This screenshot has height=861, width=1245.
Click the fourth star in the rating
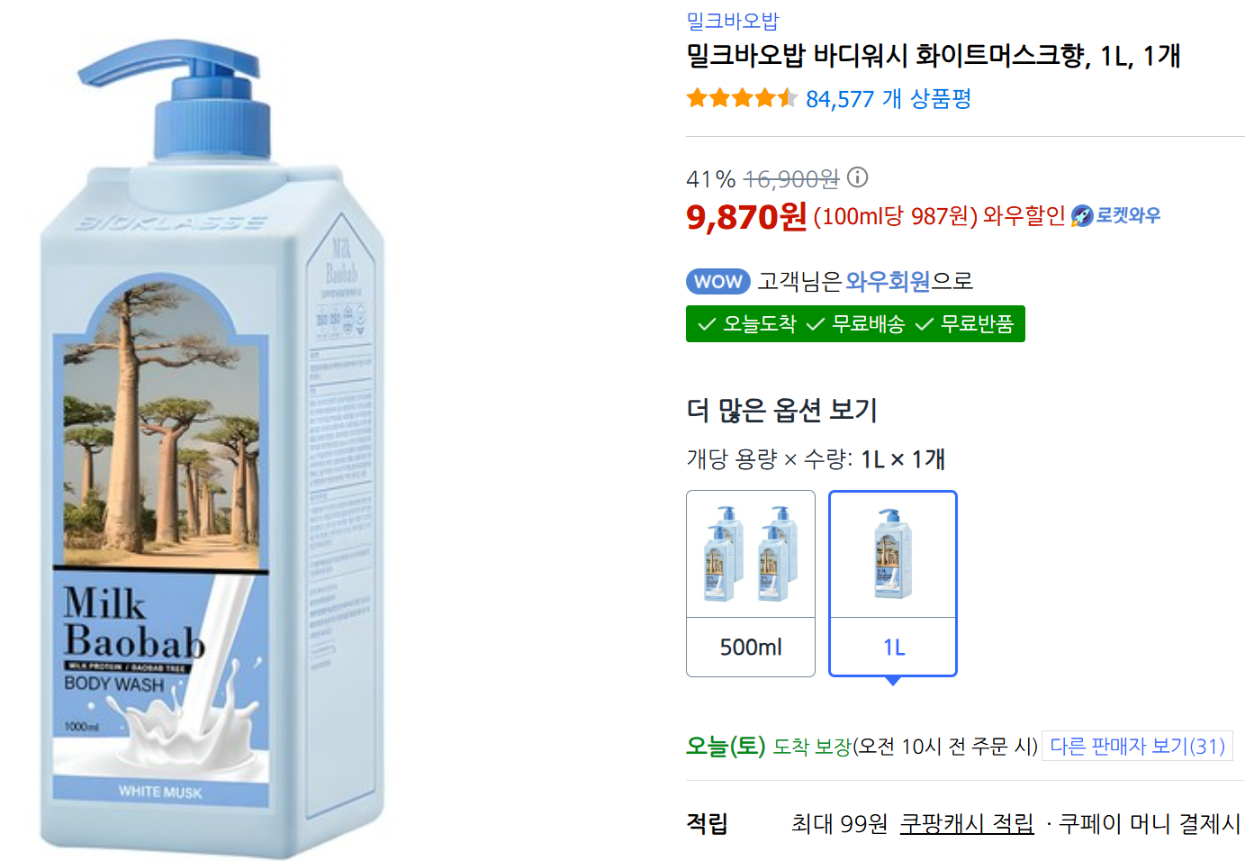(764, 97)
